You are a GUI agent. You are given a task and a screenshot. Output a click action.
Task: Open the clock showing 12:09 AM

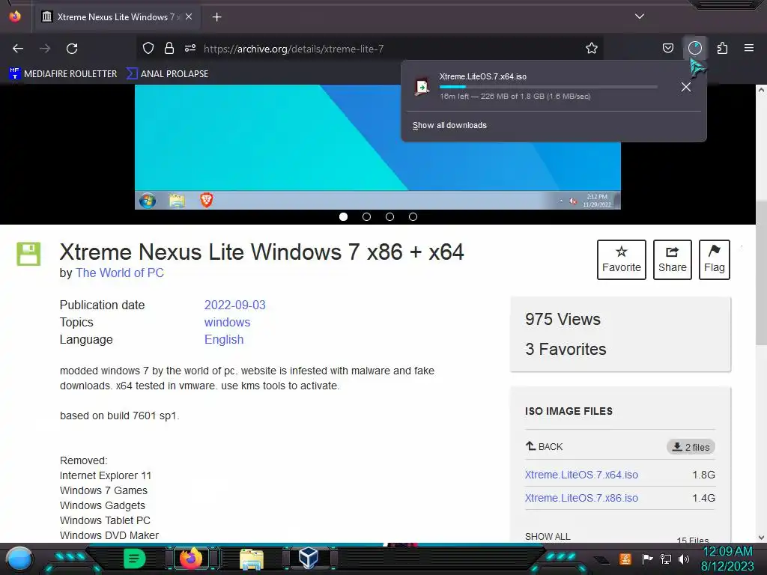click(727, 559)
